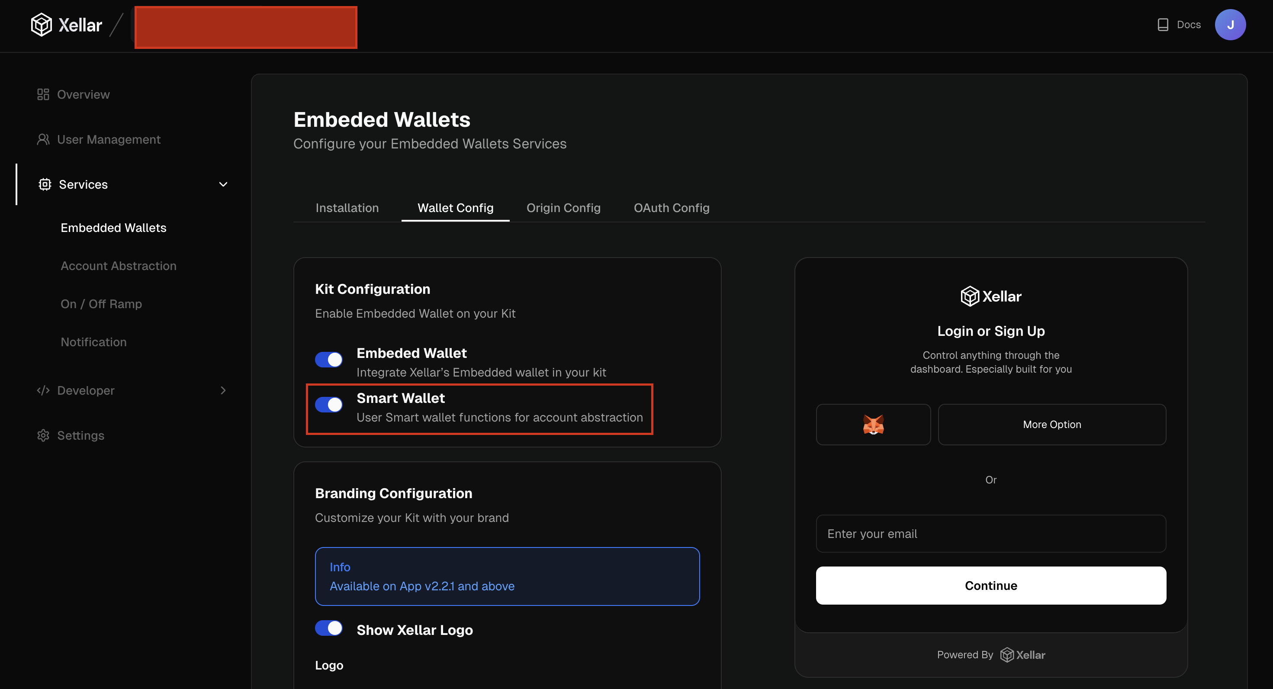
Task: Turn off the Smart Wallet toggle
Action: (328, 405)
